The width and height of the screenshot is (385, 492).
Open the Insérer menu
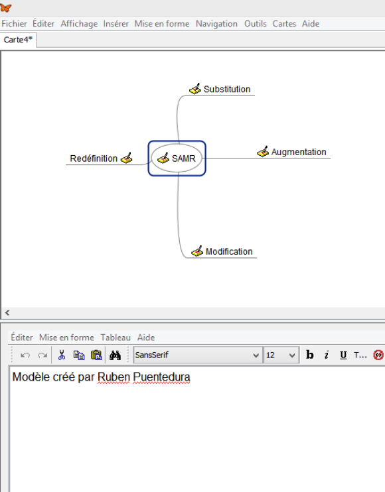[116, 24]
